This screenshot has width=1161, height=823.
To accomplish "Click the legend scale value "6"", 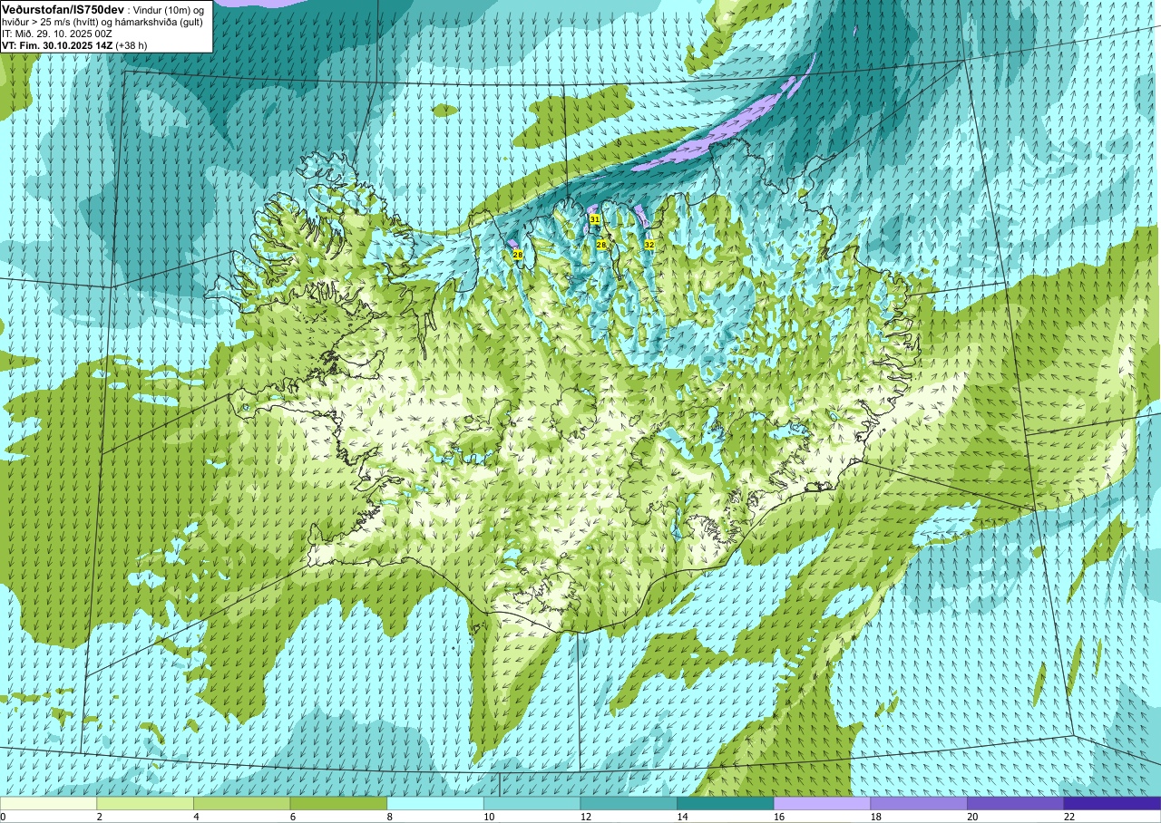I will [x=293, y=817].
